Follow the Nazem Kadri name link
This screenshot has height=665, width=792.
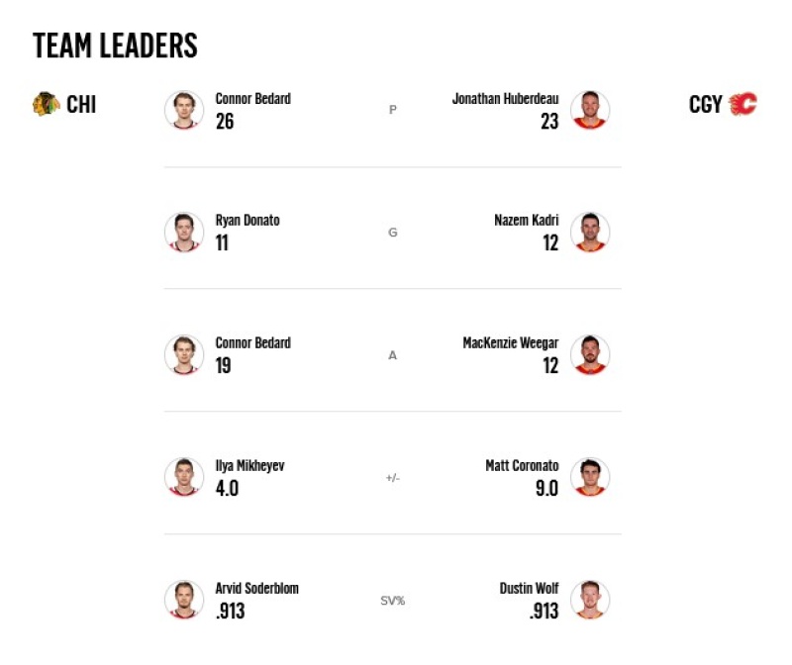point(527,220)
